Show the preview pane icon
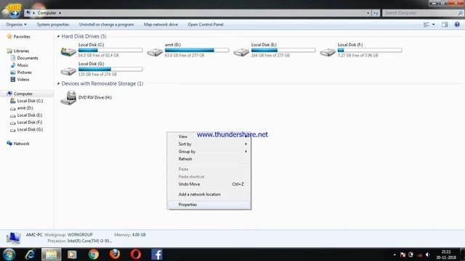Viewport: 465px width, 261px height. tap(445, 25)
